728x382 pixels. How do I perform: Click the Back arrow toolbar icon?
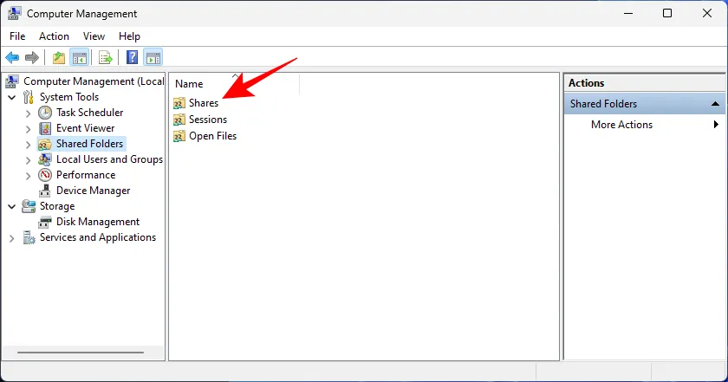point(12,58)
